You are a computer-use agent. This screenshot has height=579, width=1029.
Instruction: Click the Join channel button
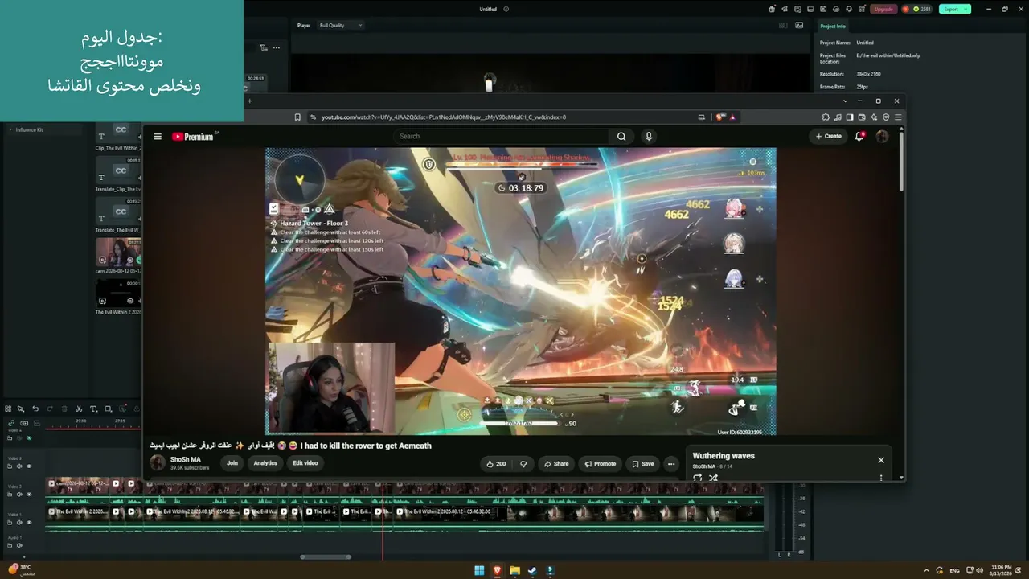point(232,463)
